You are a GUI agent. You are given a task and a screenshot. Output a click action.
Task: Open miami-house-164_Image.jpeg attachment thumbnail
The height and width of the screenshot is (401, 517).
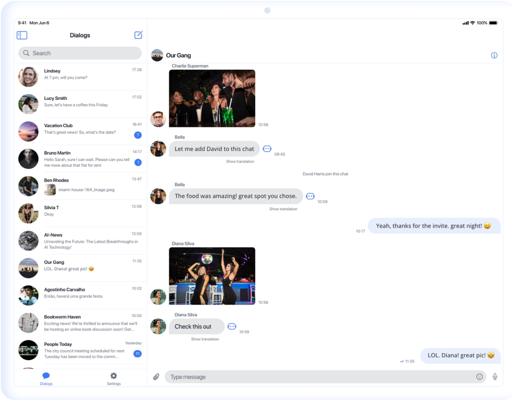pos(50,190)
